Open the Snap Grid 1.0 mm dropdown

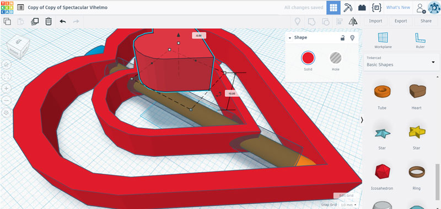pos(349,205)
